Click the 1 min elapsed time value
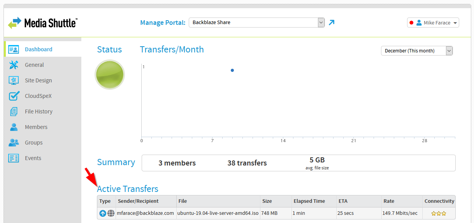 click(x=299, y=213)
